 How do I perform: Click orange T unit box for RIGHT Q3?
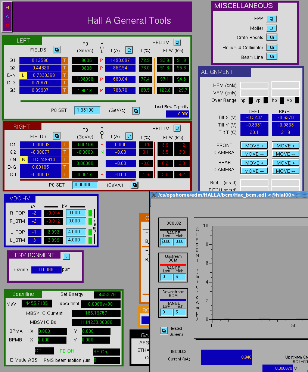[x=65, y=175]
